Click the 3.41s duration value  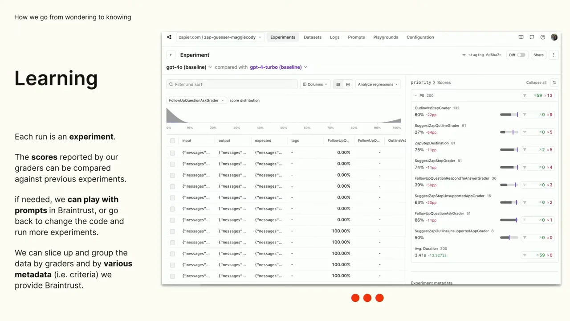pyautogui.click(x=420, y=255)
